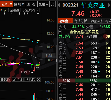Click the diamond marker in 买一 row
Screen dimensions: 111x100
(x=99, y=85)
